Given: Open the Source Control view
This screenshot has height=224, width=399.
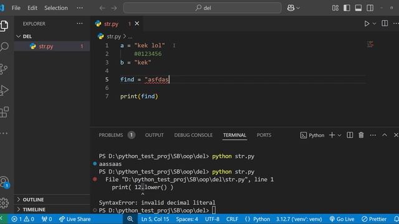Looking at the screenshot, I should 4,68.
